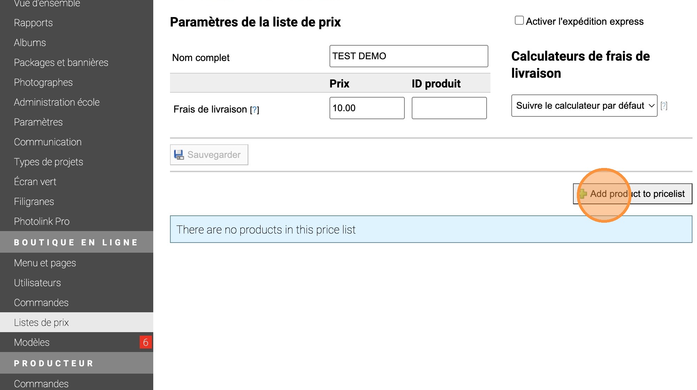Open Photolink Pro in the sidebar
The width and height of the screenshot is (697, 390).
(x=42, y=221)
